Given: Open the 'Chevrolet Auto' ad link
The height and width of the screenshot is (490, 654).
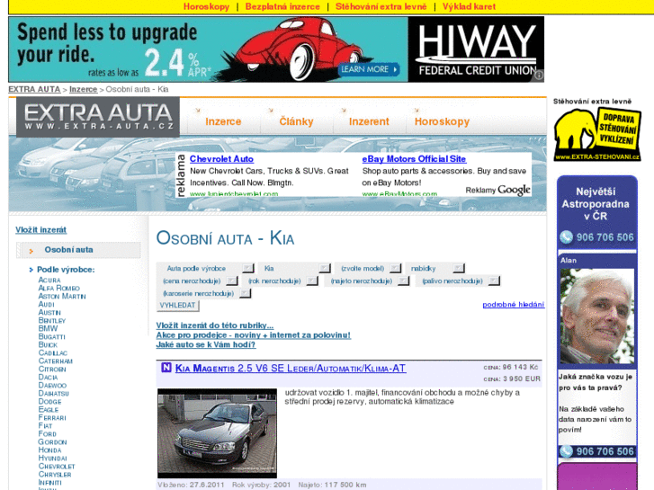Looking at the screenshot, I should [221, 159].
